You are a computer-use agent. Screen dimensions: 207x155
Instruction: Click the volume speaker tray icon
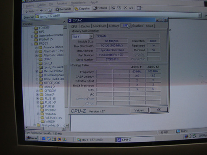190,136
